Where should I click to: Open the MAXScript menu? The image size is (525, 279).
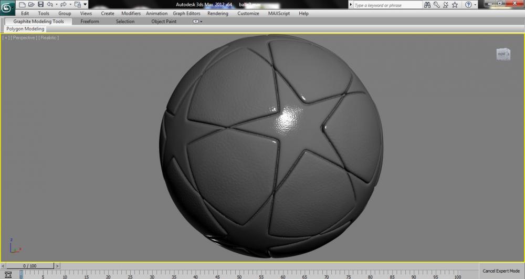click(x=279, y=13)
